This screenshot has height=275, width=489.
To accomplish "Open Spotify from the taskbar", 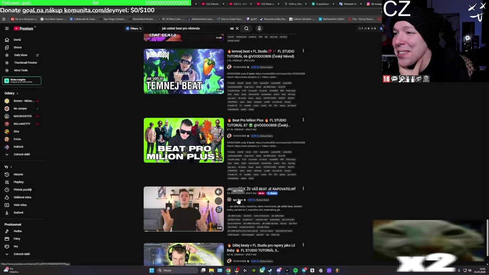I will click(x=295, y=270).
